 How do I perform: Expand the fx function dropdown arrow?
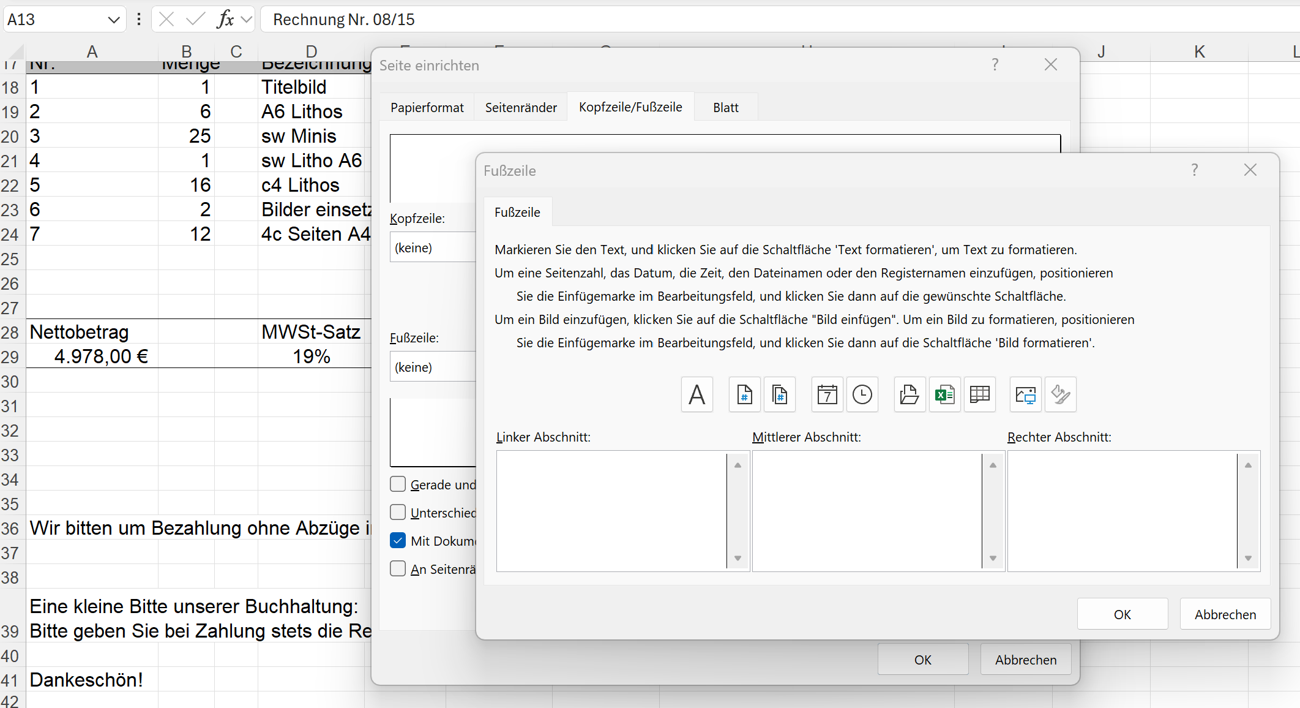point(246,20)
